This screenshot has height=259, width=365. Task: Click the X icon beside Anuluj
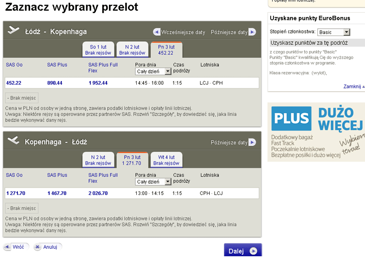click(37, 247)
